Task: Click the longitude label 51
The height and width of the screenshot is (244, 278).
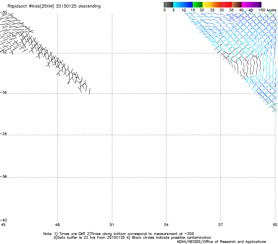Action: click(x=112, y=225)
